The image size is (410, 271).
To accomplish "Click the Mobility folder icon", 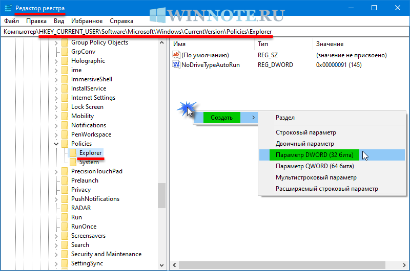I will coord(65,116).
